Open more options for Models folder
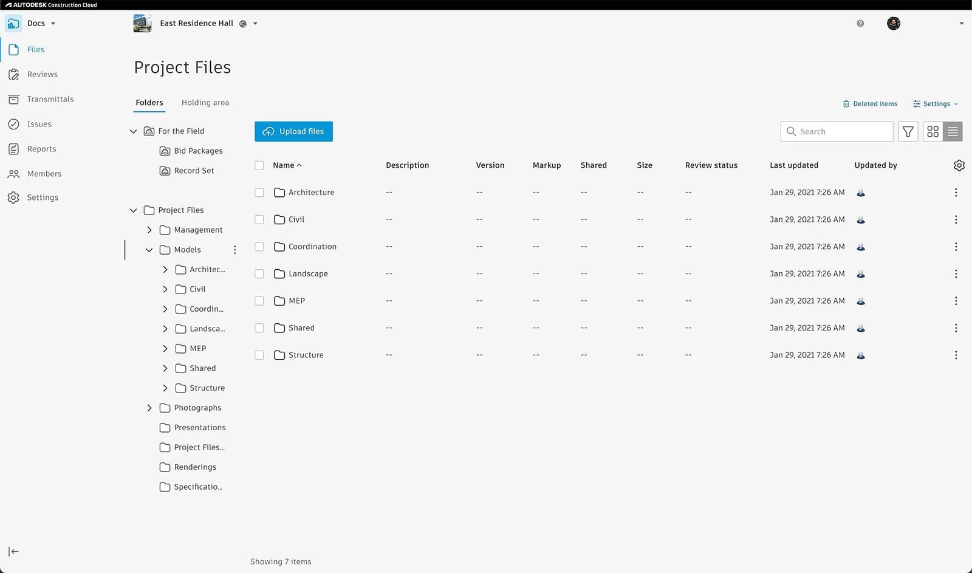972x573 pixels. [x=235, y=250]
